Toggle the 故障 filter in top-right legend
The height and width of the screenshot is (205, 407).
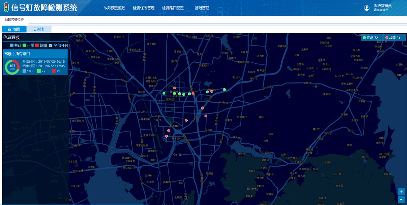pyautogui.click(x=393, y=38)
